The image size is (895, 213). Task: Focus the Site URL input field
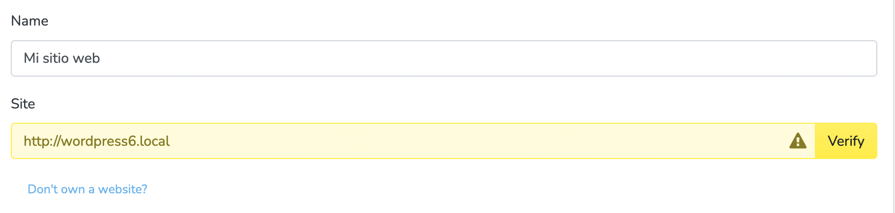coord(413,141)
